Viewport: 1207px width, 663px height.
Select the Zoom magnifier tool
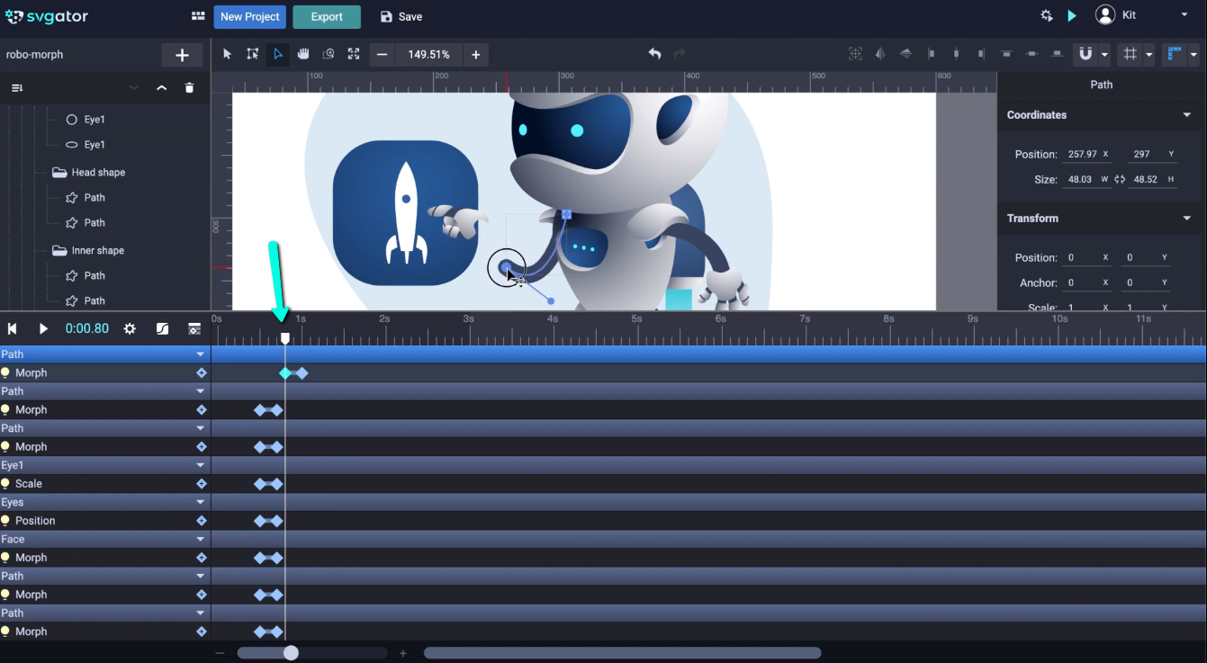click(x=329, y=54)
